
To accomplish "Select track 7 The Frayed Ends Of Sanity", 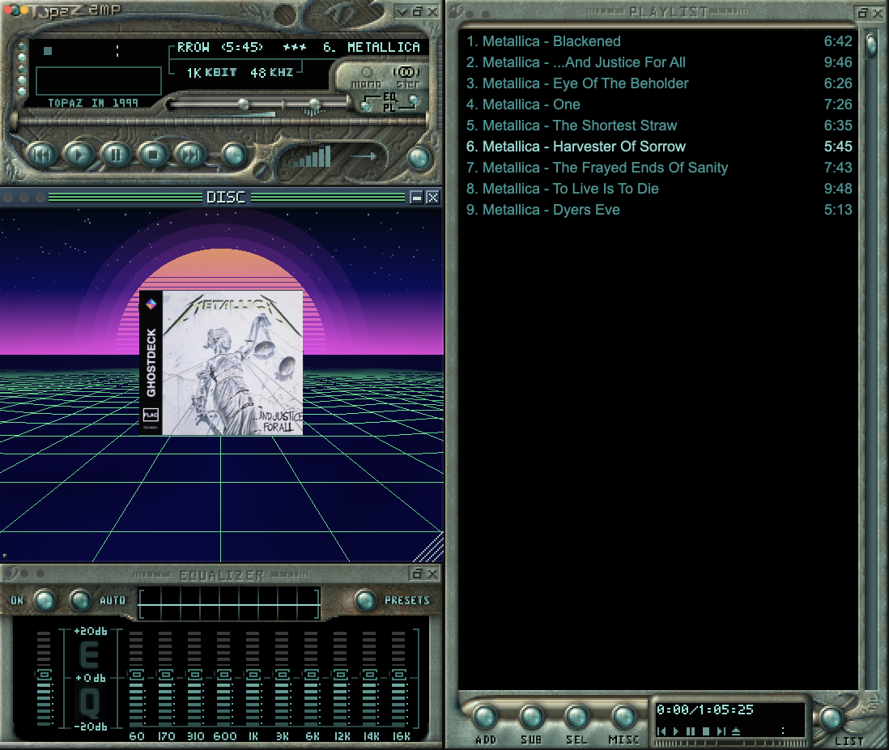I will [x=659, y=168].
